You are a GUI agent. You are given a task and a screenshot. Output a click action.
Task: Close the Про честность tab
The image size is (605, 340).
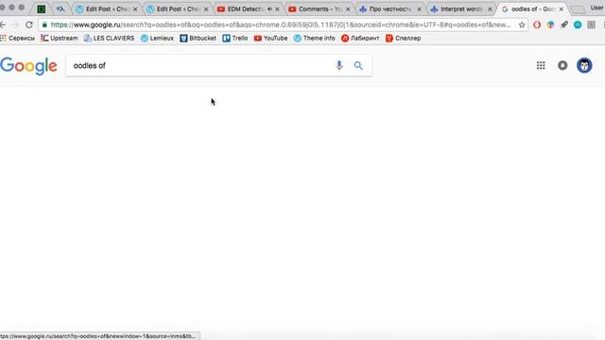419,8
